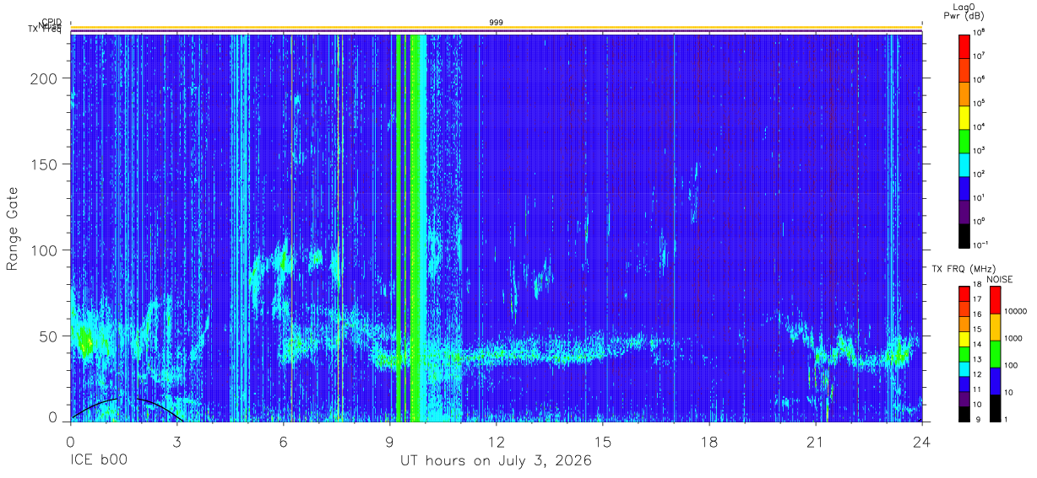1037x478 pixels.
Task: Click y-axis tick label '100'
Action: tap(45, 250)
